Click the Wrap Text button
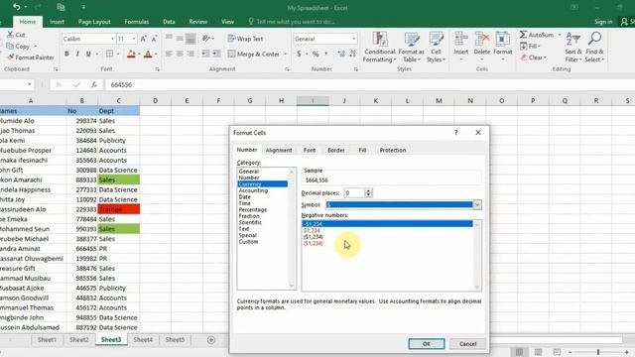This screenshot has height=357, width=635. [x=245, y=39]
